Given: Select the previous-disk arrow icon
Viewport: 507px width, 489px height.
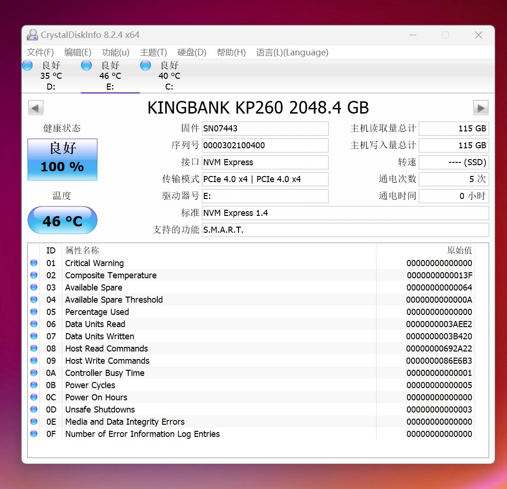Looking at the screenshot, I should (x=36, y=107).
